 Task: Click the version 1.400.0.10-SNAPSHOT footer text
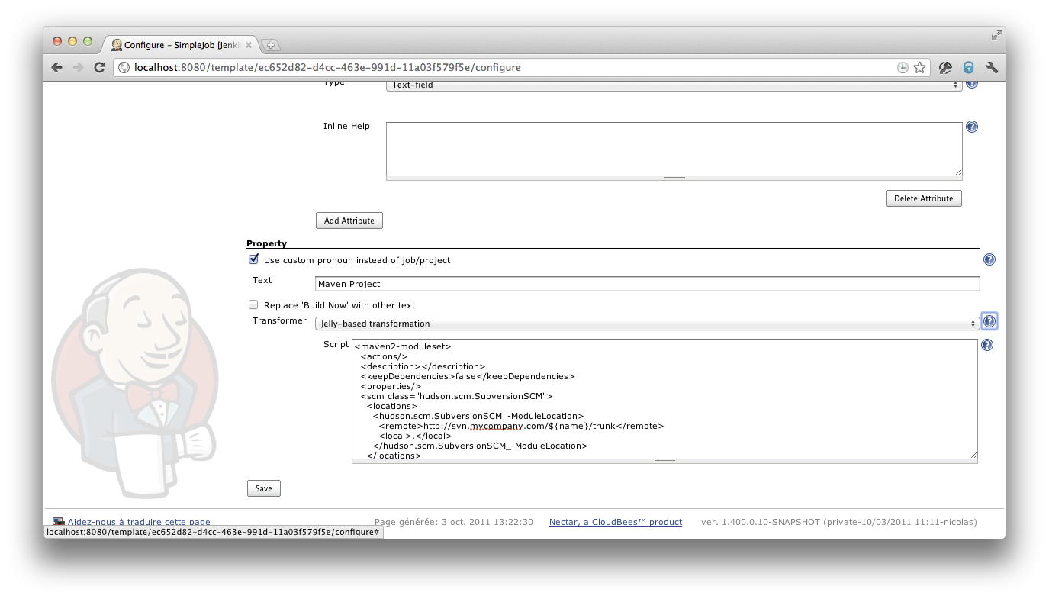(x=838, y=522)
